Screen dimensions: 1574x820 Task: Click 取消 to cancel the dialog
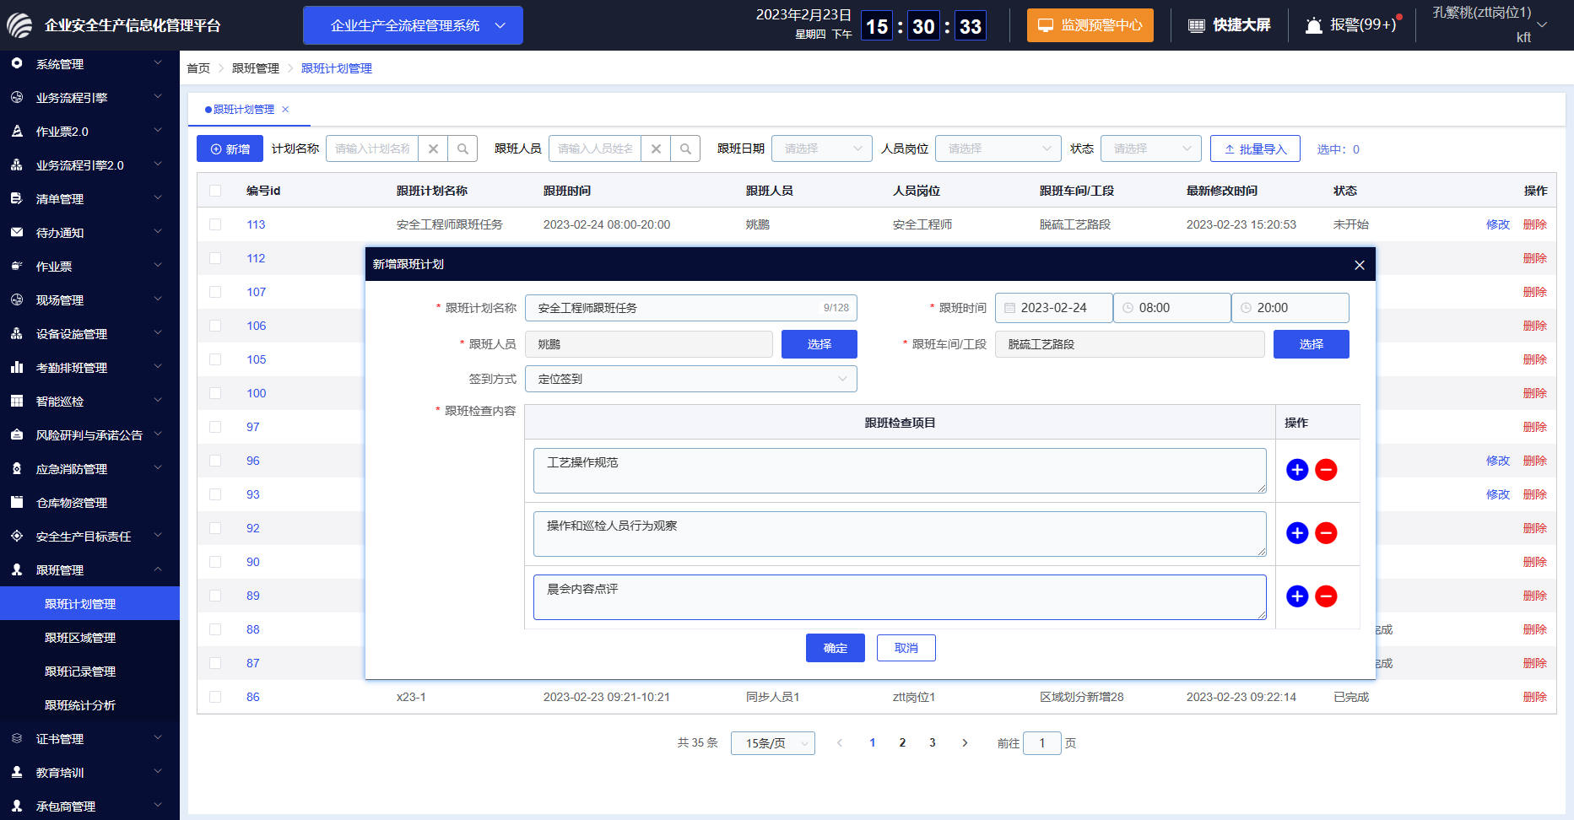(906, 648)
